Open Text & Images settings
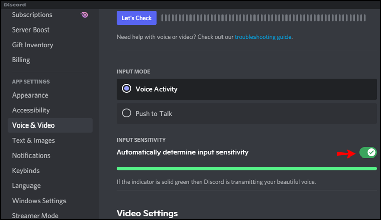 click(34, 140)
